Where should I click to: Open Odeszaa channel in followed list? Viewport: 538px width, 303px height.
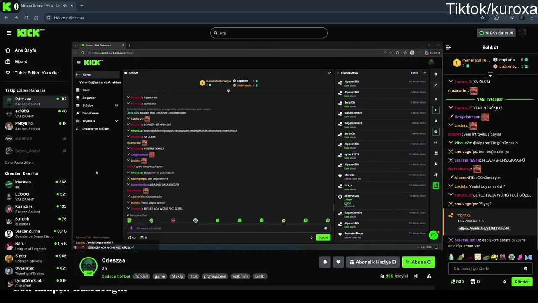(x=36, y=101)
